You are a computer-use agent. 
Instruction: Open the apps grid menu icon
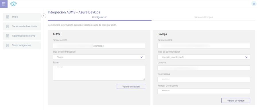pos(4,4)
